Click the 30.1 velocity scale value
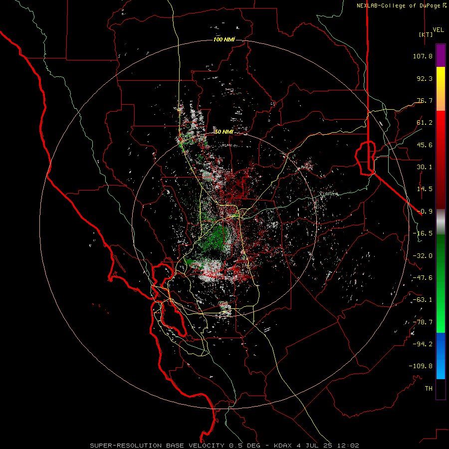The image size is (449, 449). click(425, 167)
